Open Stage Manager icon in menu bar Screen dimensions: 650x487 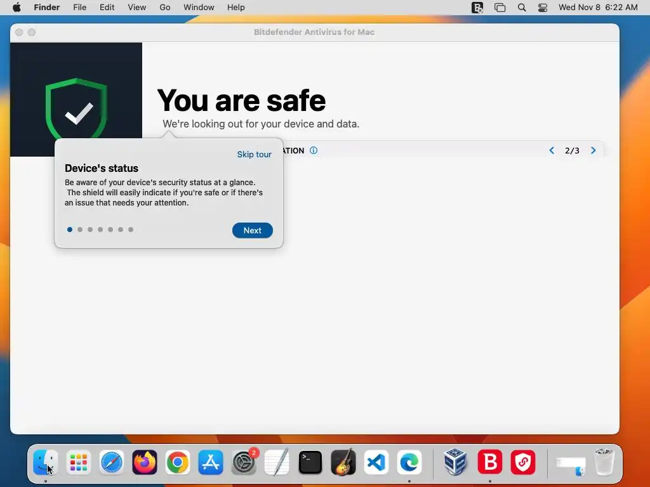point(500,8)
